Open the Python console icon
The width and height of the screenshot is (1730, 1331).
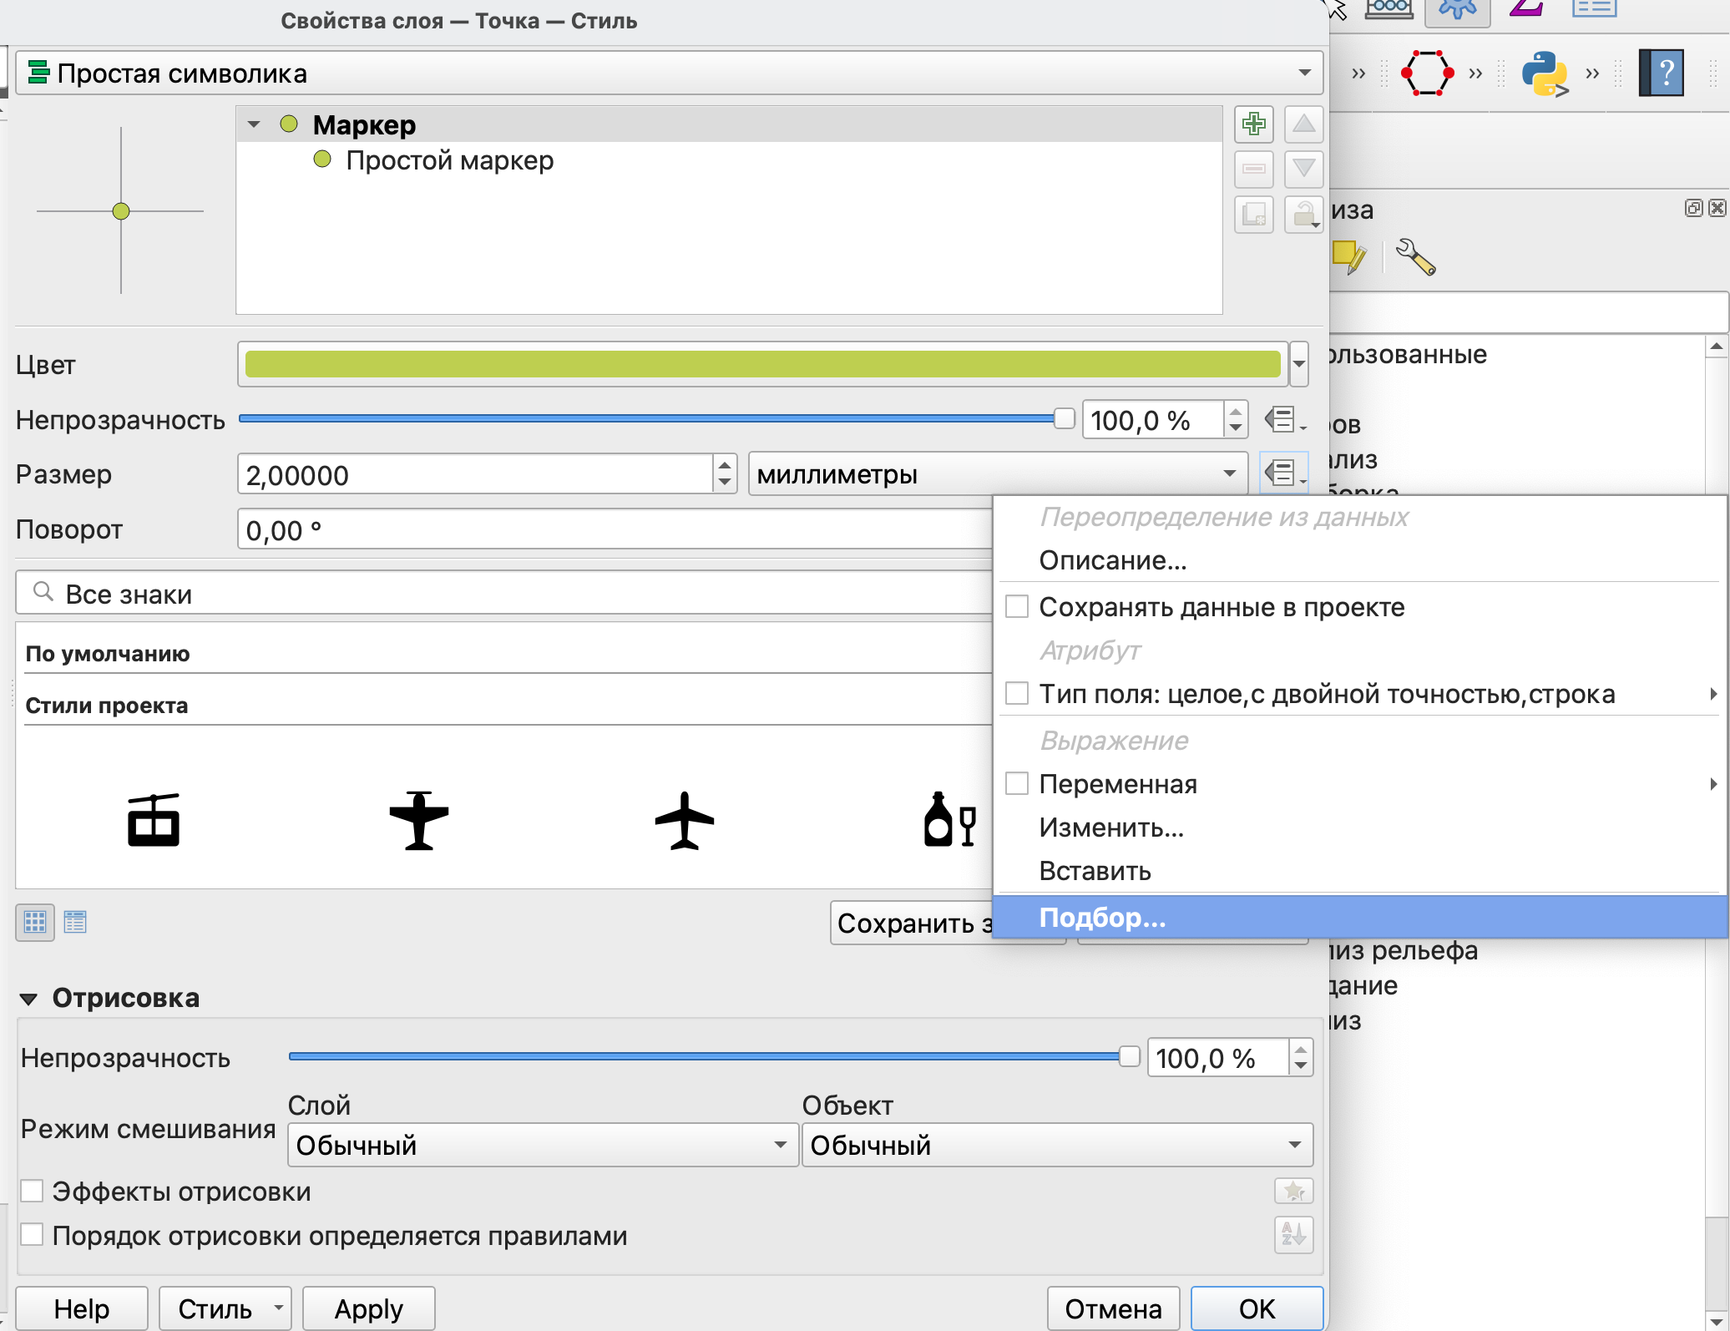click(1543, 73)
